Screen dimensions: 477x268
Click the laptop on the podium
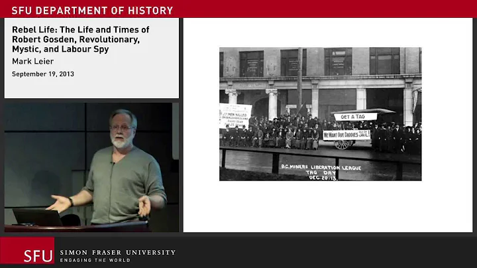click(37, 217)
